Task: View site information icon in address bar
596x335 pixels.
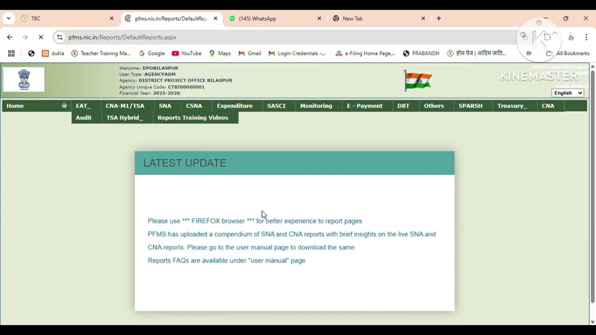Action: pos(59,37)
